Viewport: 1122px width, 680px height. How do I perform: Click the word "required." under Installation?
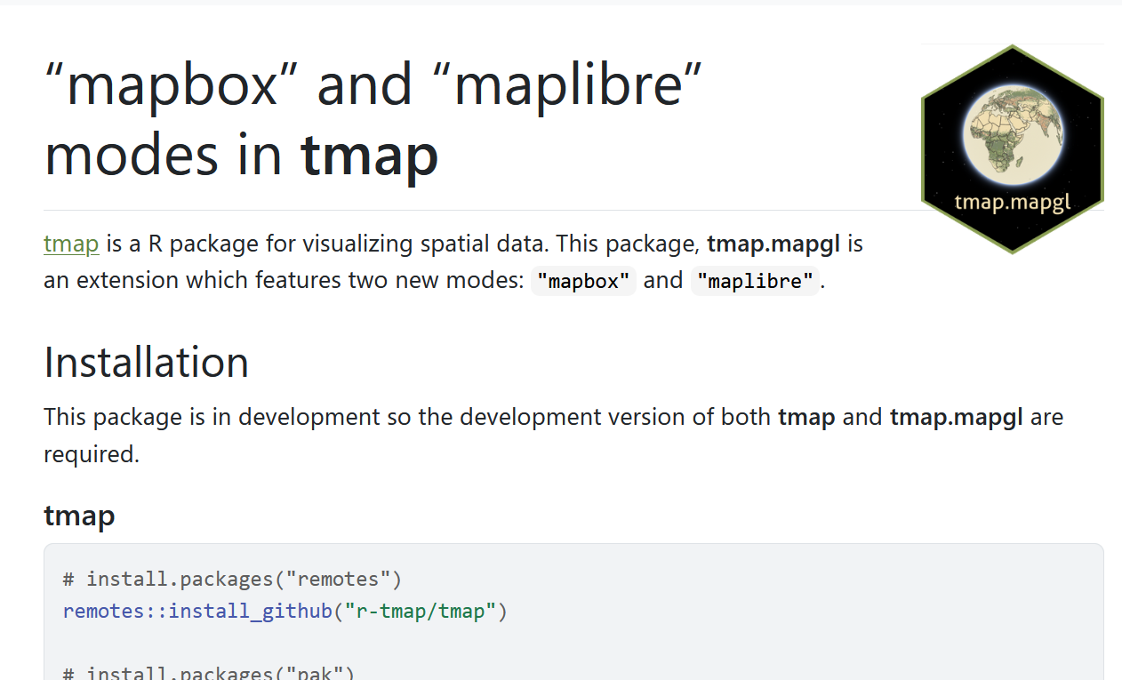coord(92,454)
